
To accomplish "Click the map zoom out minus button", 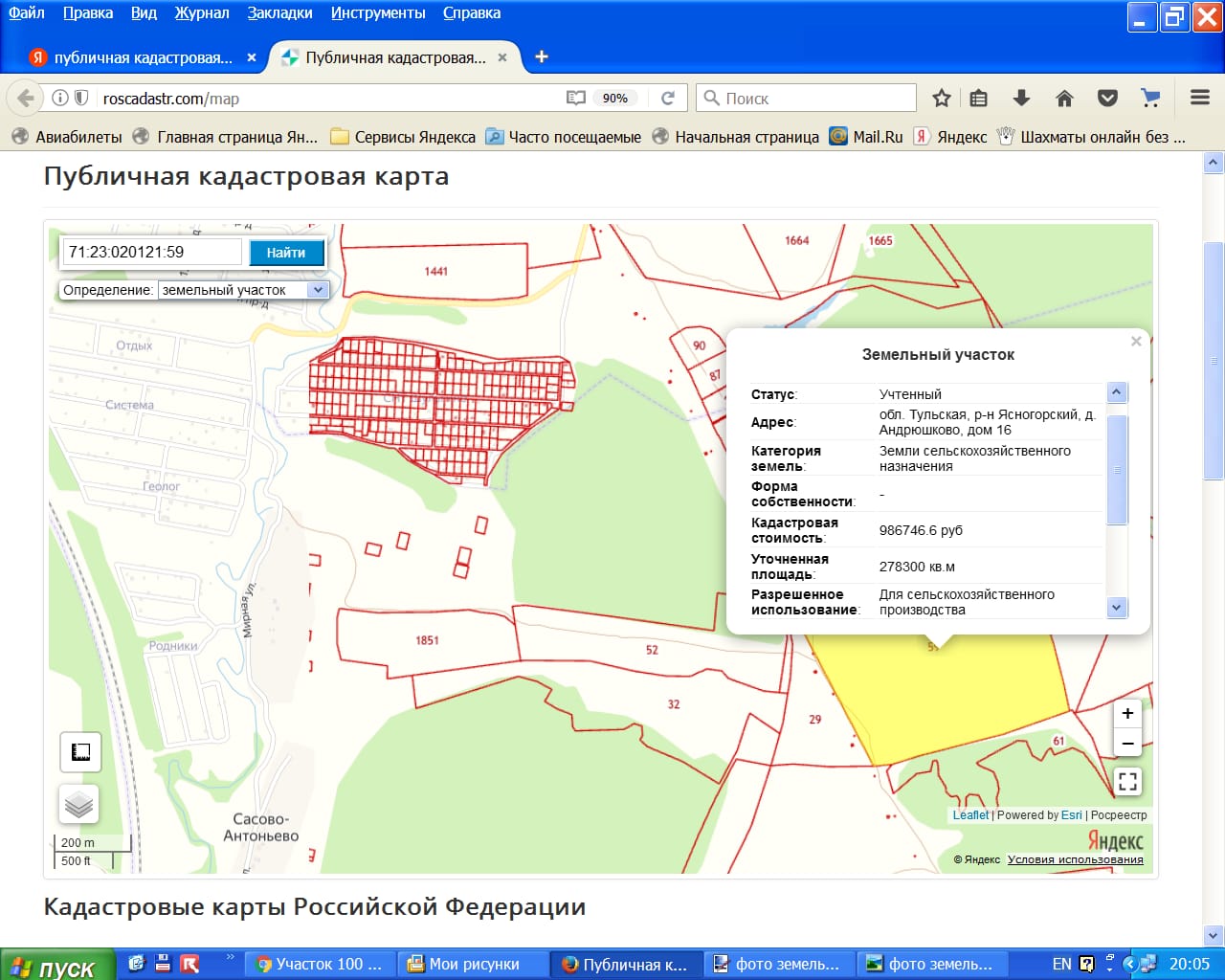I will (1127, 744).
